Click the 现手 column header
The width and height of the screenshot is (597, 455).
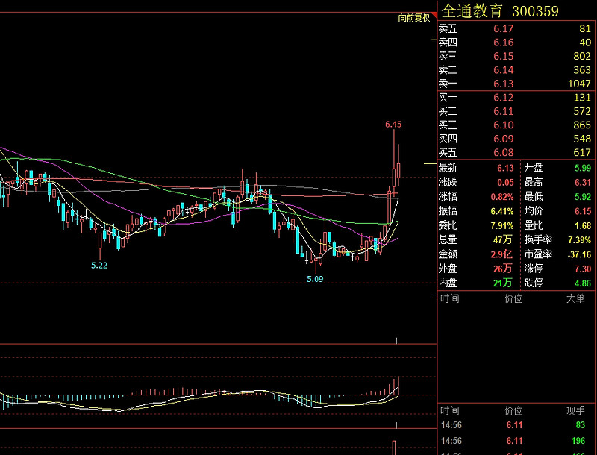[575, 410]
